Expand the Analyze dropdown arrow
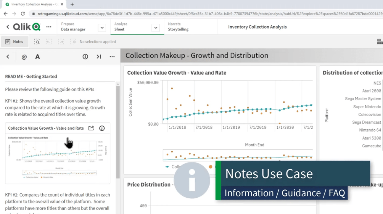Screen dimensions: 383x214 point(155,28)
